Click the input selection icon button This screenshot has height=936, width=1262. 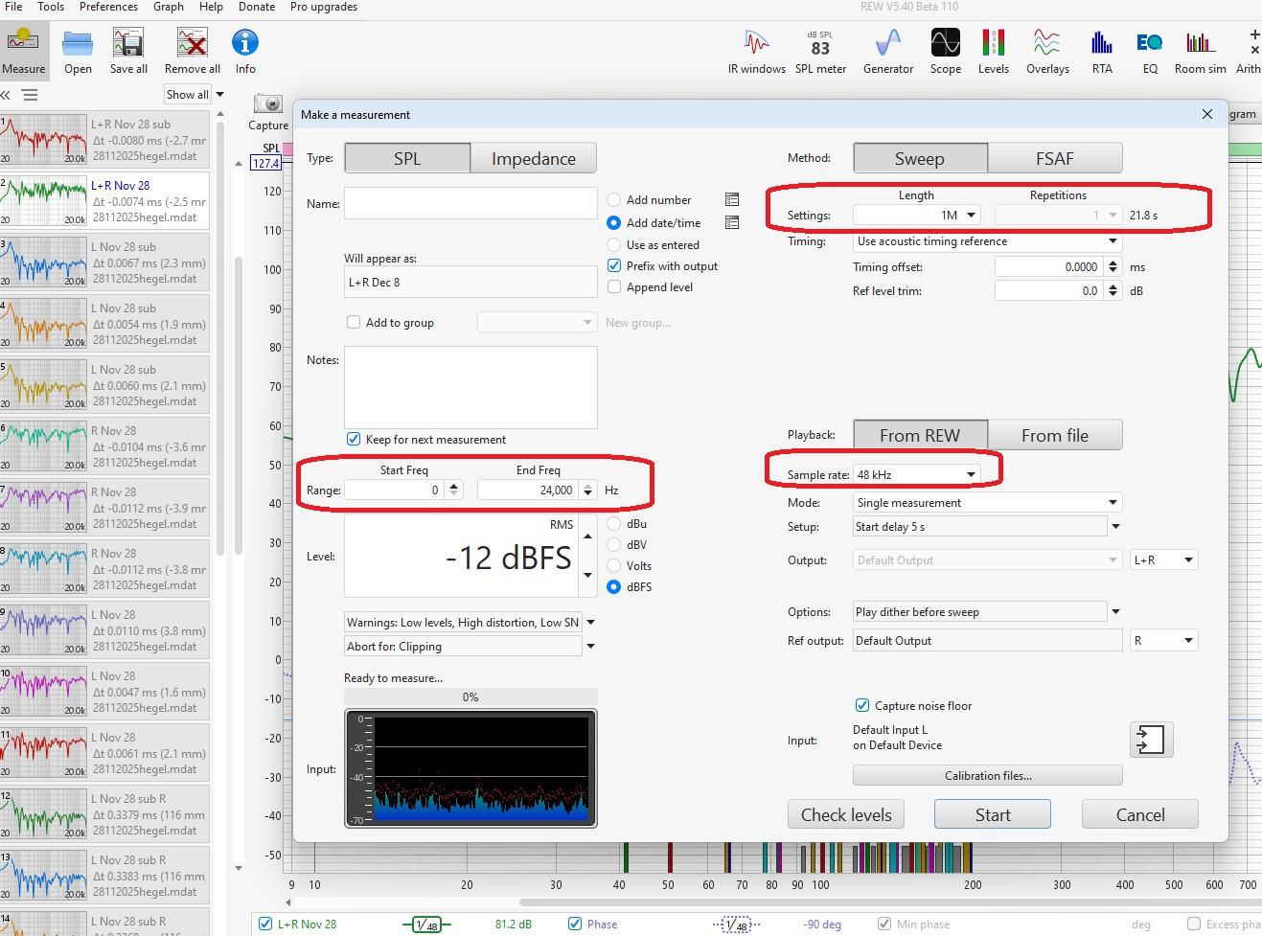(x=1150, y=740)
